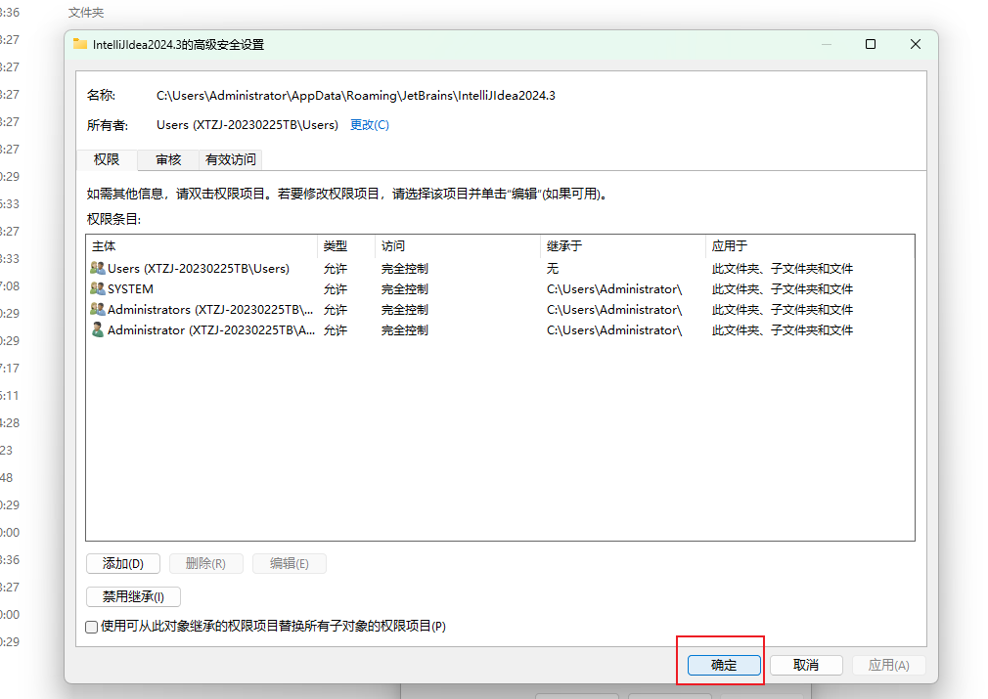Click 完全控制 in the Administrators row

[405, 310]
